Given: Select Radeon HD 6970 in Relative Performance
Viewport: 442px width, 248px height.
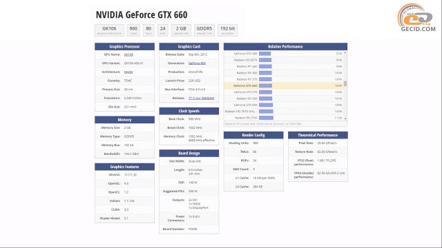Looking at the screenshot, I should (x=246, y=60).
